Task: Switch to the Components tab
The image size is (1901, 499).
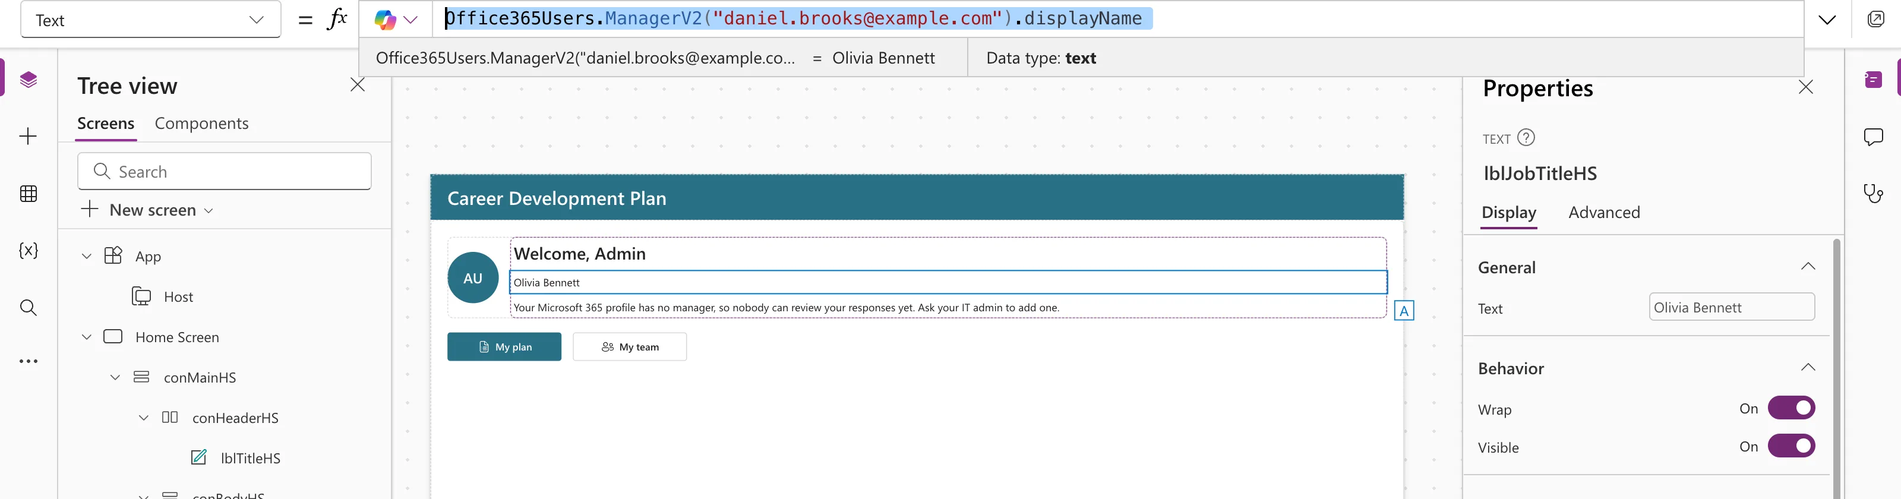Action: [x=201, y=124]
